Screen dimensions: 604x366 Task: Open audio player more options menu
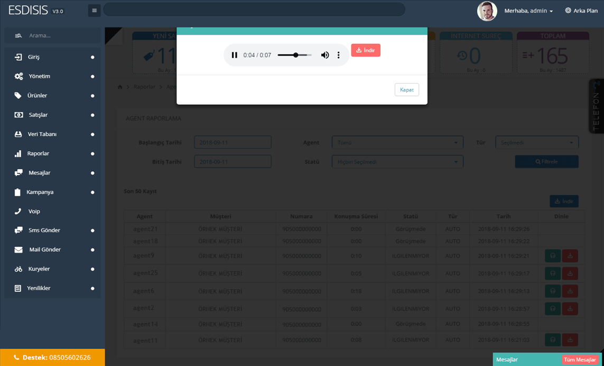[x=339, y=55]
